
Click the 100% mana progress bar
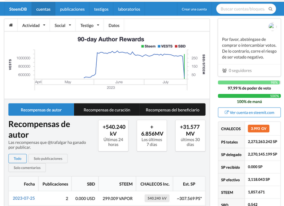tap(249, 96)
